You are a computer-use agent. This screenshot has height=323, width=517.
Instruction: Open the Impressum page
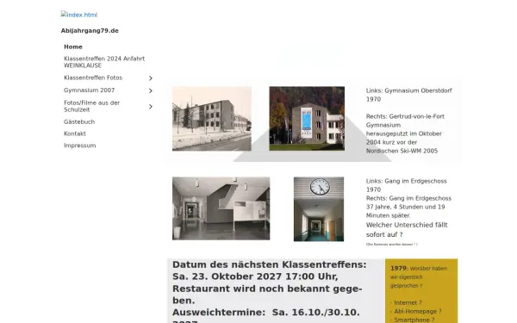tap(80, 146)
